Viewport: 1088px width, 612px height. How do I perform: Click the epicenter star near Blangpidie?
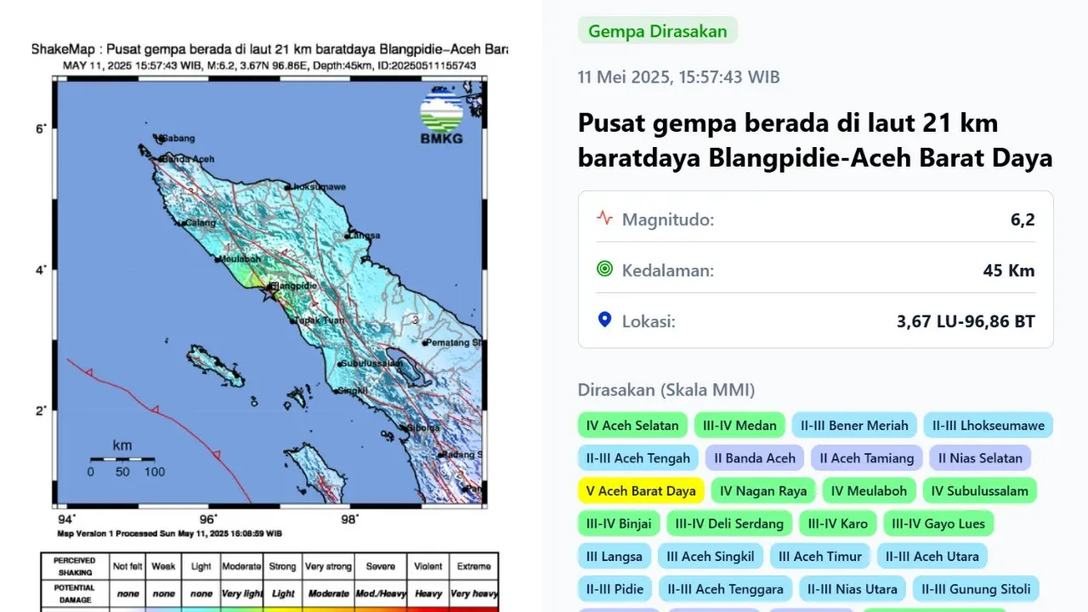[x=269, y=294]
